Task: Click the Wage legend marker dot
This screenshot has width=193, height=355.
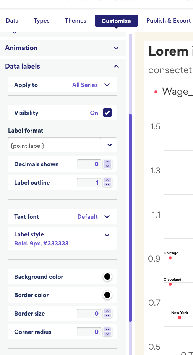Action: click(156, 92)
